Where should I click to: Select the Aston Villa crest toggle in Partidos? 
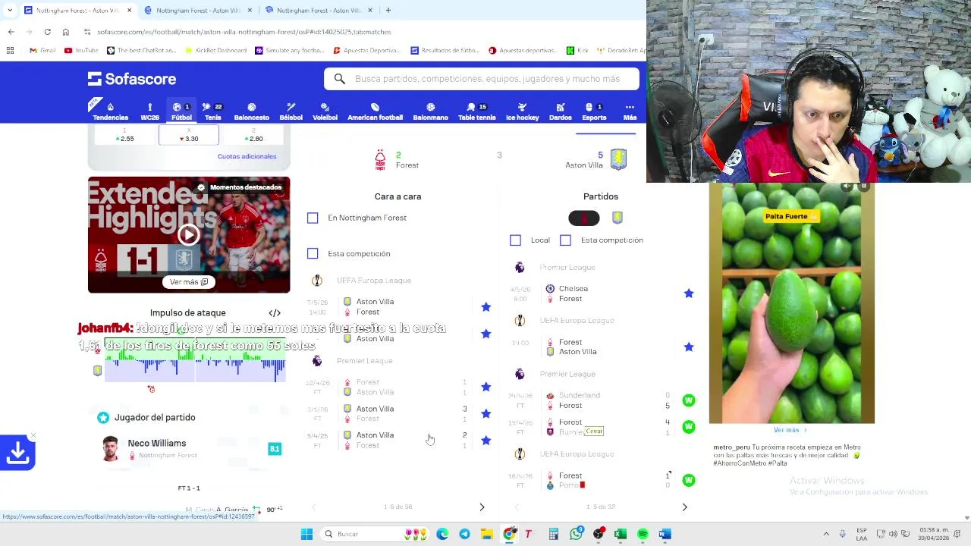[617, 218]
